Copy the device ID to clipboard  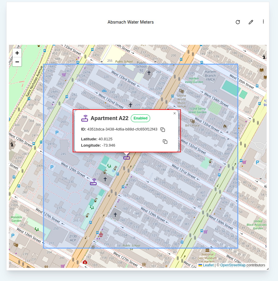click(x=163, y=130)
